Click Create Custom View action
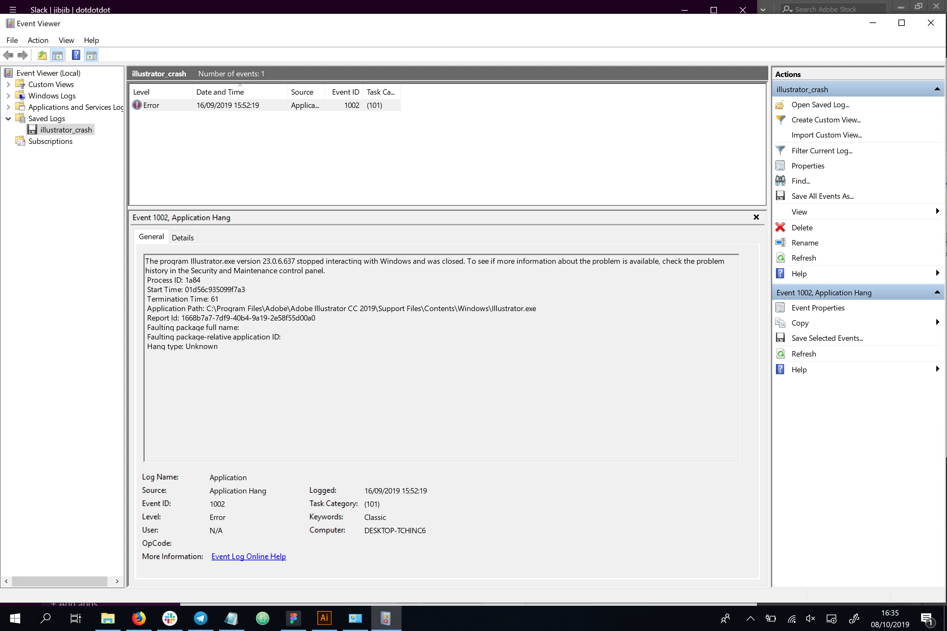The image size is (947, 631). [825, 120]
